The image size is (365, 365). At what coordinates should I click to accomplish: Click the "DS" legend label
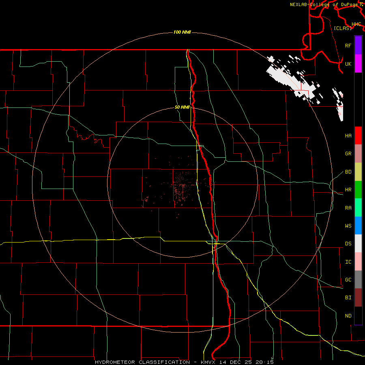[x=348, y=244]
